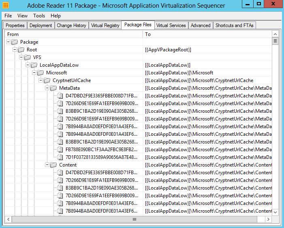
Task: Collapse the CryptnetUrlCache node
Action: [41, 80]
